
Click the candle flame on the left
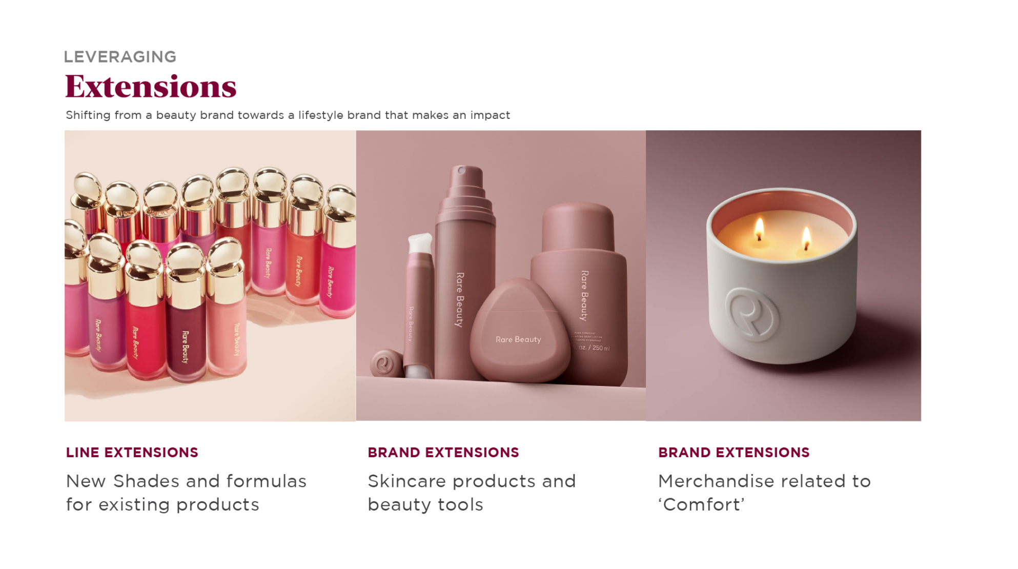(759, 229)
